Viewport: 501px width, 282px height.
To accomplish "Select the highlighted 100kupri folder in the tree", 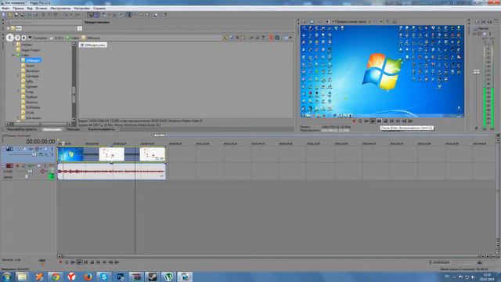I will 33,60.
